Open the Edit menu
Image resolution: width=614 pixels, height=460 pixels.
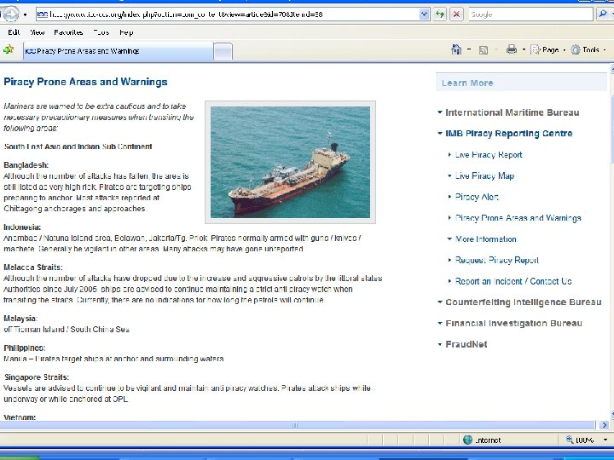coord(14,32)
